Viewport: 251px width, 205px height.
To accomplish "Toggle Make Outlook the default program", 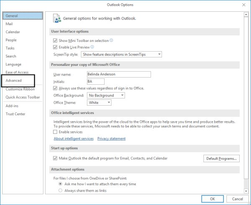I will coord(55,158).
